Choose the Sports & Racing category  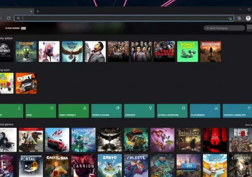click(x=106, y=111)
